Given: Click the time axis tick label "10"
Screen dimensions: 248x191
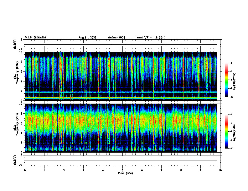Looking at the screenshot, I should click(220, 170).
